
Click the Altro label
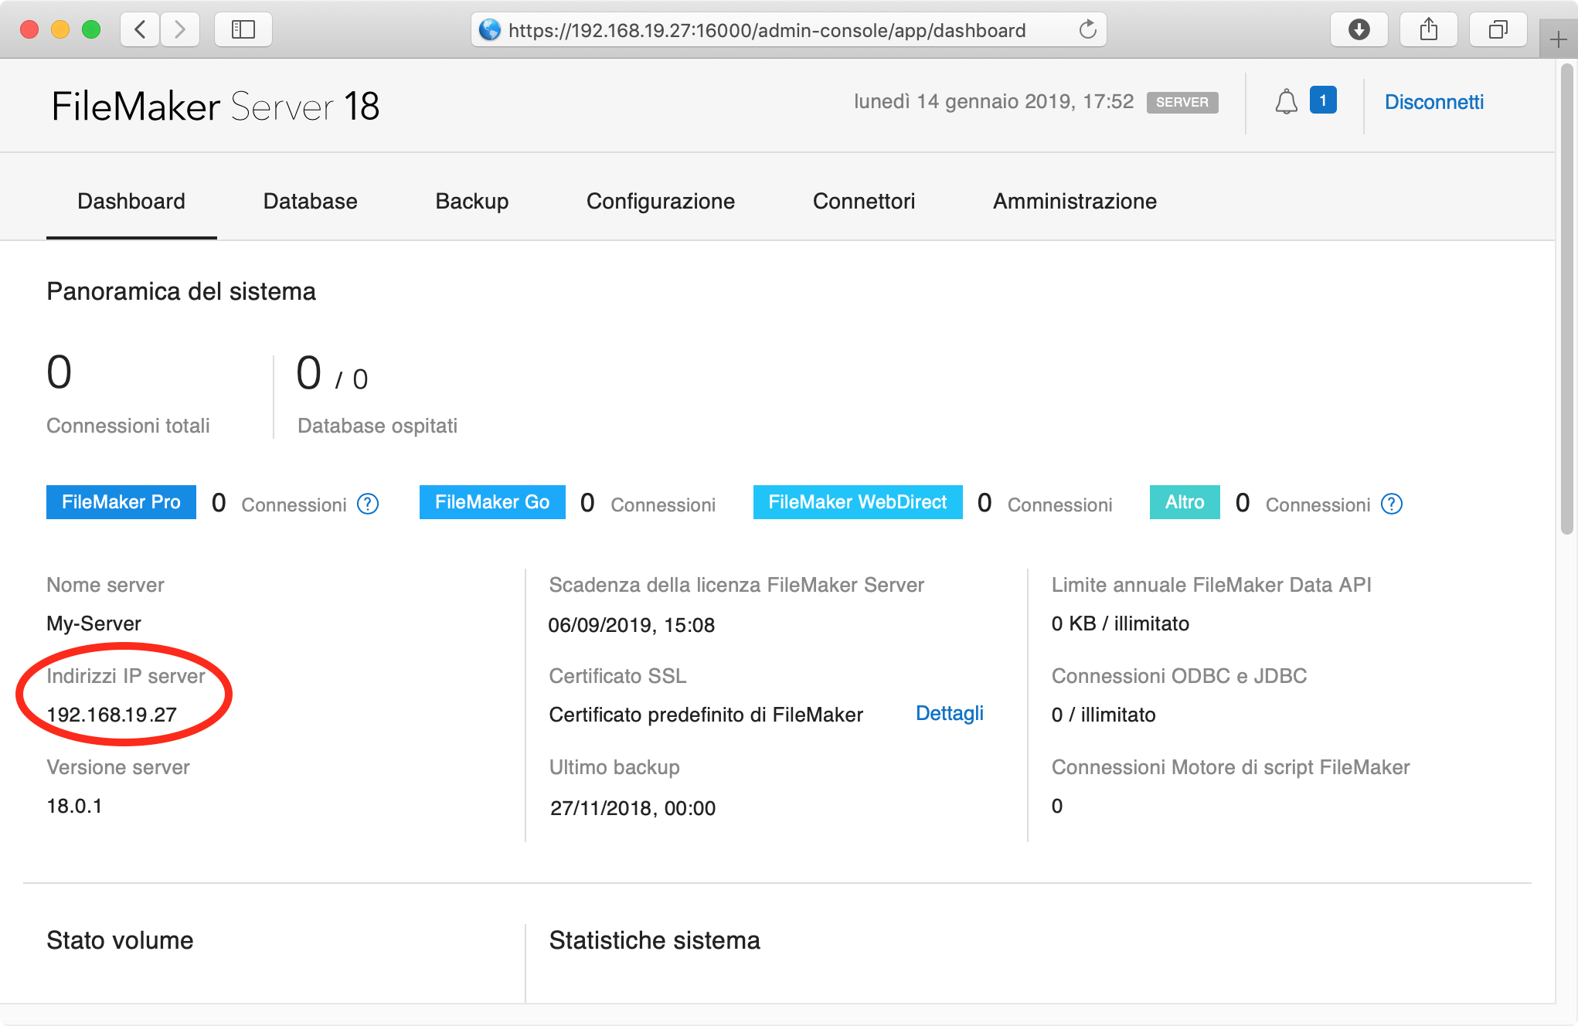(x=1185, y=502)
